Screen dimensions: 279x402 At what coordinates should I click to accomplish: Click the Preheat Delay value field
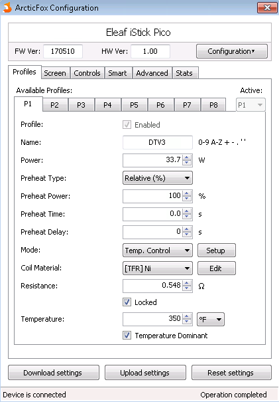coord(152,232)
